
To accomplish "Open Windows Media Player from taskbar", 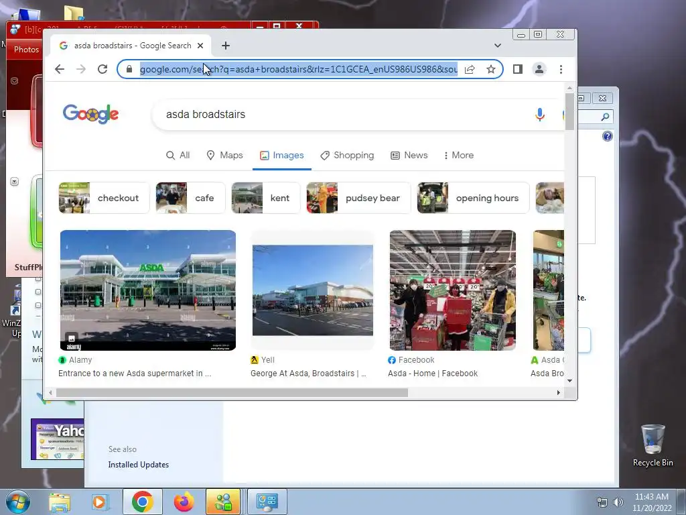I will 100,502.
